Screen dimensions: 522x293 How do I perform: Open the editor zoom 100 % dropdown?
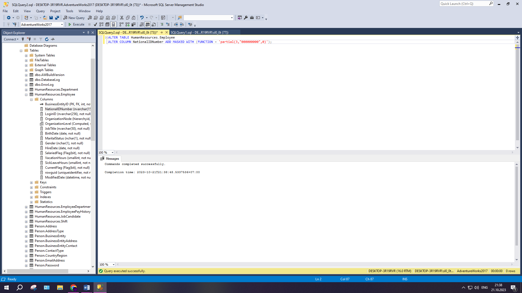113,152
